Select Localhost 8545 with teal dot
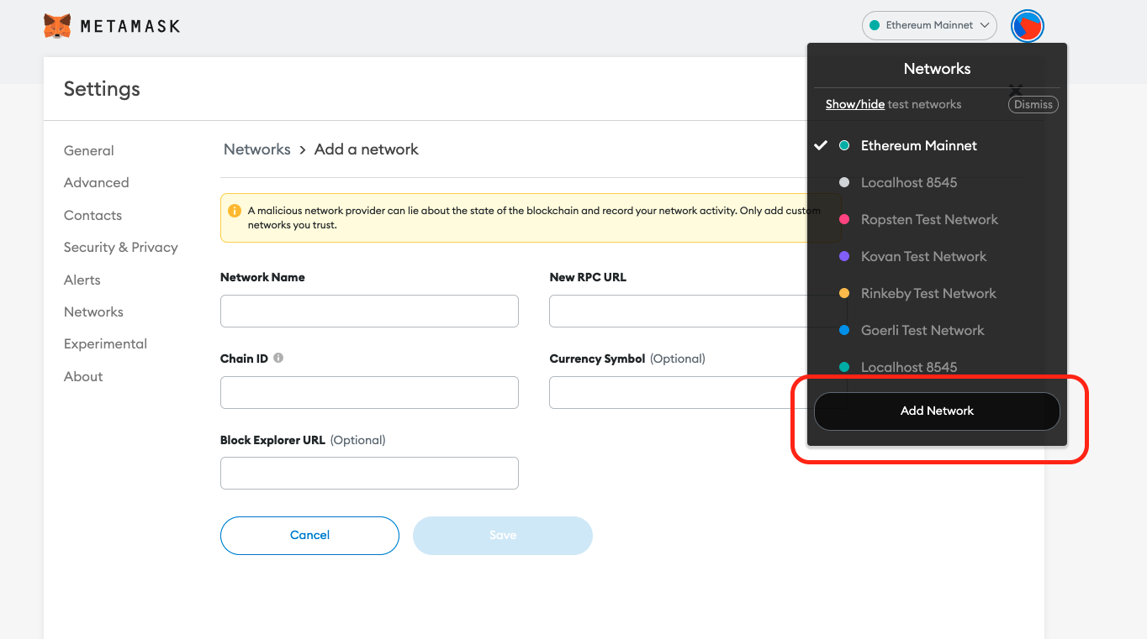Screen dimensions: 1147x639 (x=937, y=368)
